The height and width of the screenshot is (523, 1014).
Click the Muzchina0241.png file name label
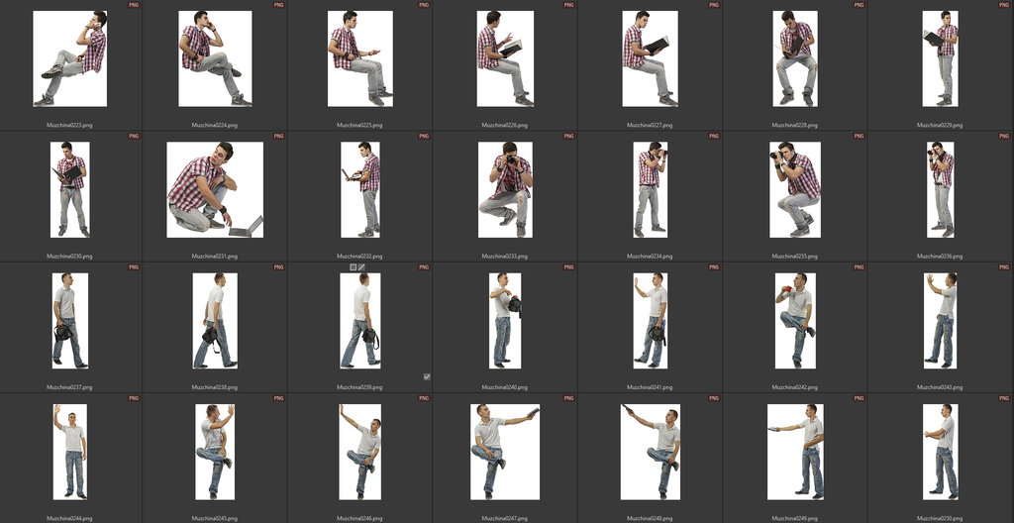[x=651, y=387]
